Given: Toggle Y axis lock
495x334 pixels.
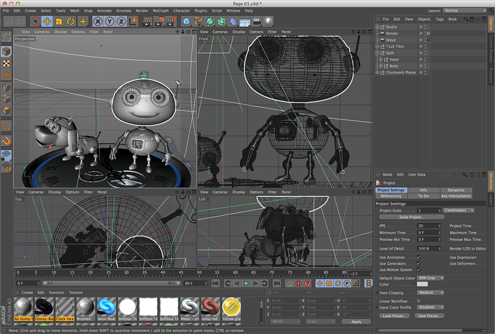Looking at the screenshot, I should [x=109, y=21].
